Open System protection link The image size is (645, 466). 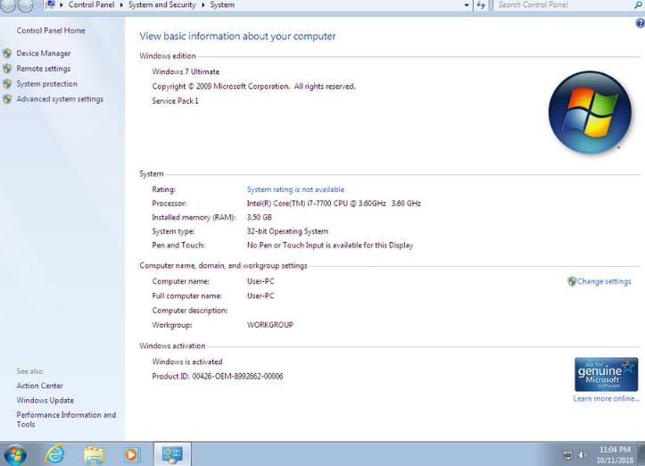coord(47,84)
